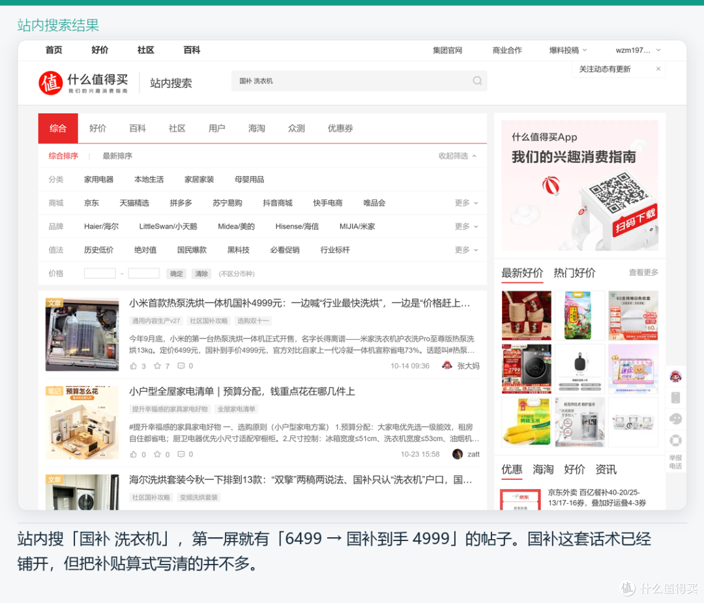Click 张大妈 author avatar

447,366
